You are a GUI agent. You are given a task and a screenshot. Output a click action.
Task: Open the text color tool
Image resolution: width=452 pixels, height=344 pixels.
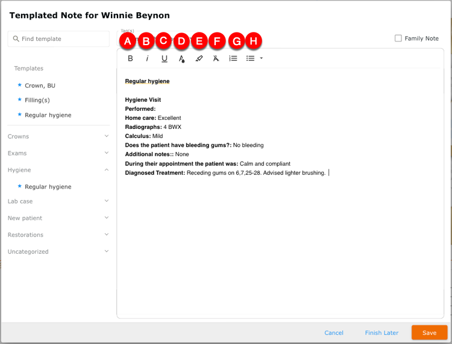(181, 59)
